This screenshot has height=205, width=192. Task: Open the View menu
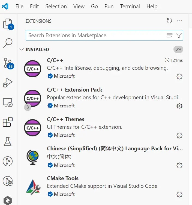(x=79, y=6)
